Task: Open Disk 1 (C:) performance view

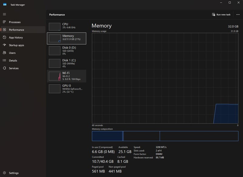Action: (67, 63)
